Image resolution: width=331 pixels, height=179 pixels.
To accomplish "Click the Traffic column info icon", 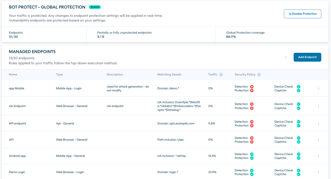I will [x=221, y=75].
